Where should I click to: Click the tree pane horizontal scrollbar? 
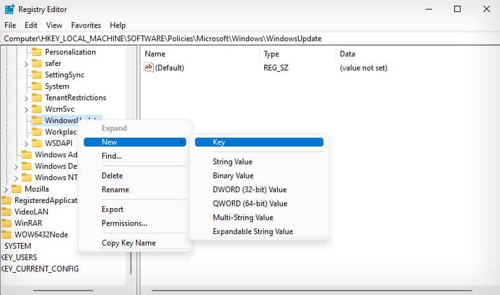pyautogui.click(x=63, y=291)
